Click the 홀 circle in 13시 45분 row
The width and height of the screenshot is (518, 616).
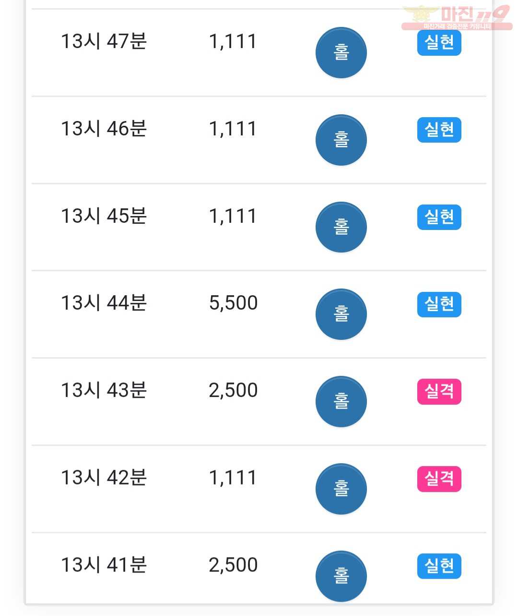click(341, 228)
